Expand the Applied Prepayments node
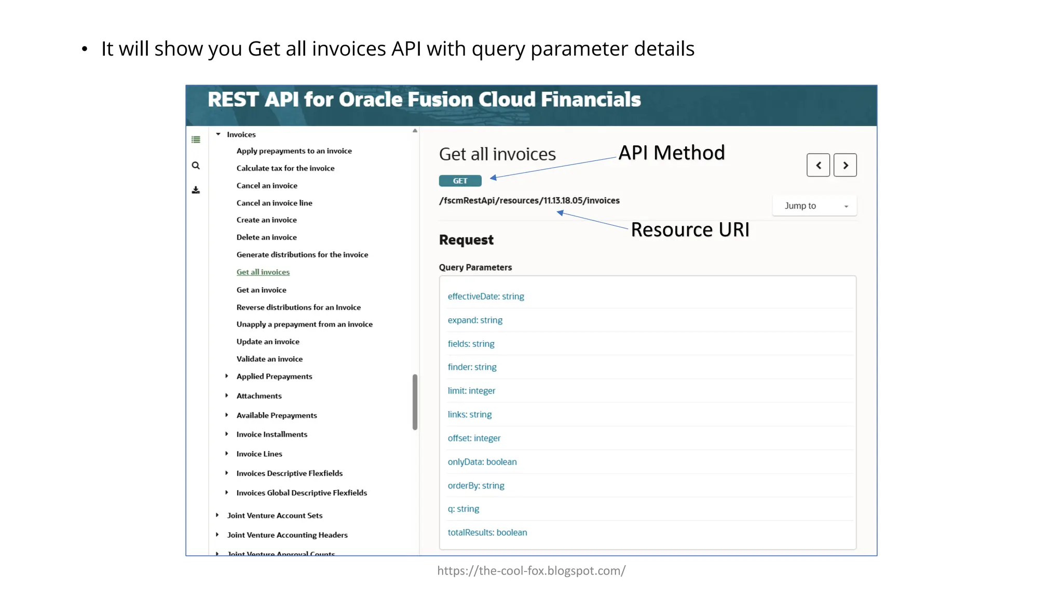The image size is (1063, 598). pos(227,376)
